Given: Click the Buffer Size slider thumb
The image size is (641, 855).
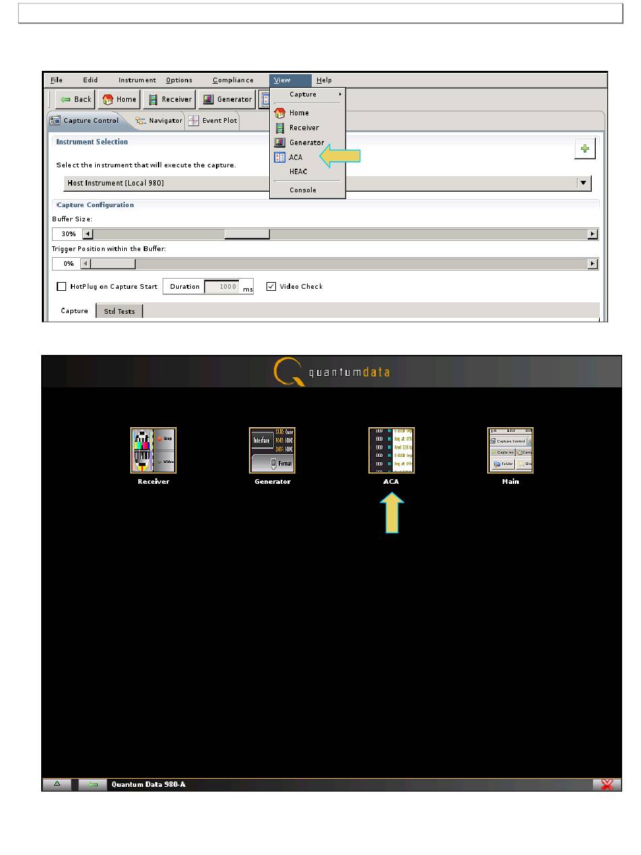Looking at the screenshot, I should click(246, 234).
